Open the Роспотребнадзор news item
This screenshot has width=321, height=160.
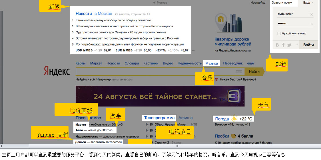click(x=130, y=44)
